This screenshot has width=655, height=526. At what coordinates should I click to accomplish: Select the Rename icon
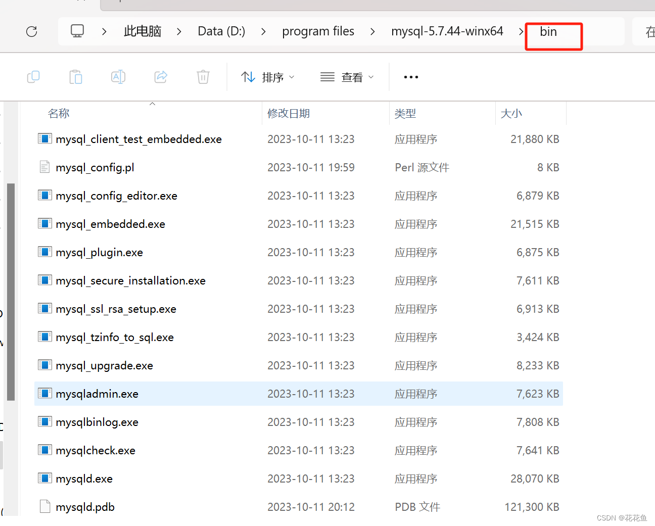(x=118, y=77)
